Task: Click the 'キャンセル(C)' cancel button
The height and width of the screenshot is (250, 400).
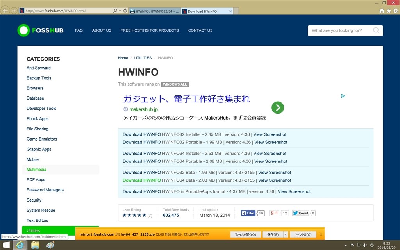Action: click(x=303, y=234)
